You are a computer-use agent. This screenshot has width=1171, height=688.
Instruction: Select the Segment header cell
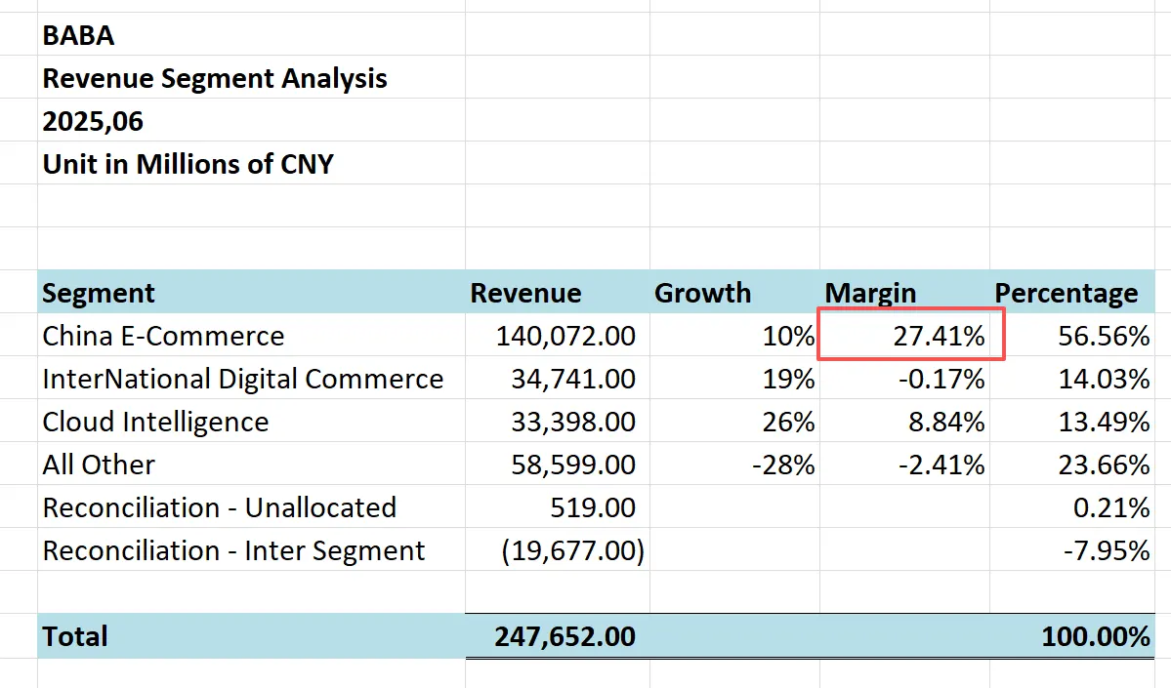[99, 293]
